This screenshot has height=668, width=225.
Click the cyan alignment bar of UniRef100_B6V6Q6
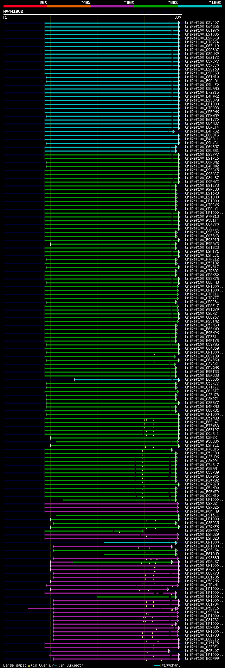point(127,380)
